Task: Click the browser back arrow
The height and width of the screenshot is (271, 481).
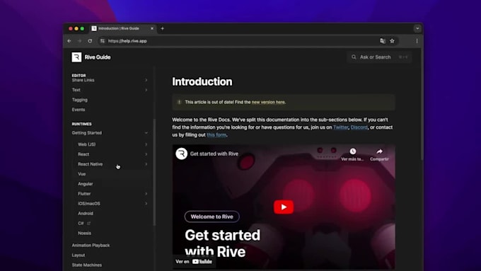Action: pos(69,41)
